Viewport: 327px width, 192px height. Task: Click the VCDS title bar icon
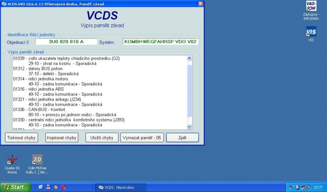(4, 4)
